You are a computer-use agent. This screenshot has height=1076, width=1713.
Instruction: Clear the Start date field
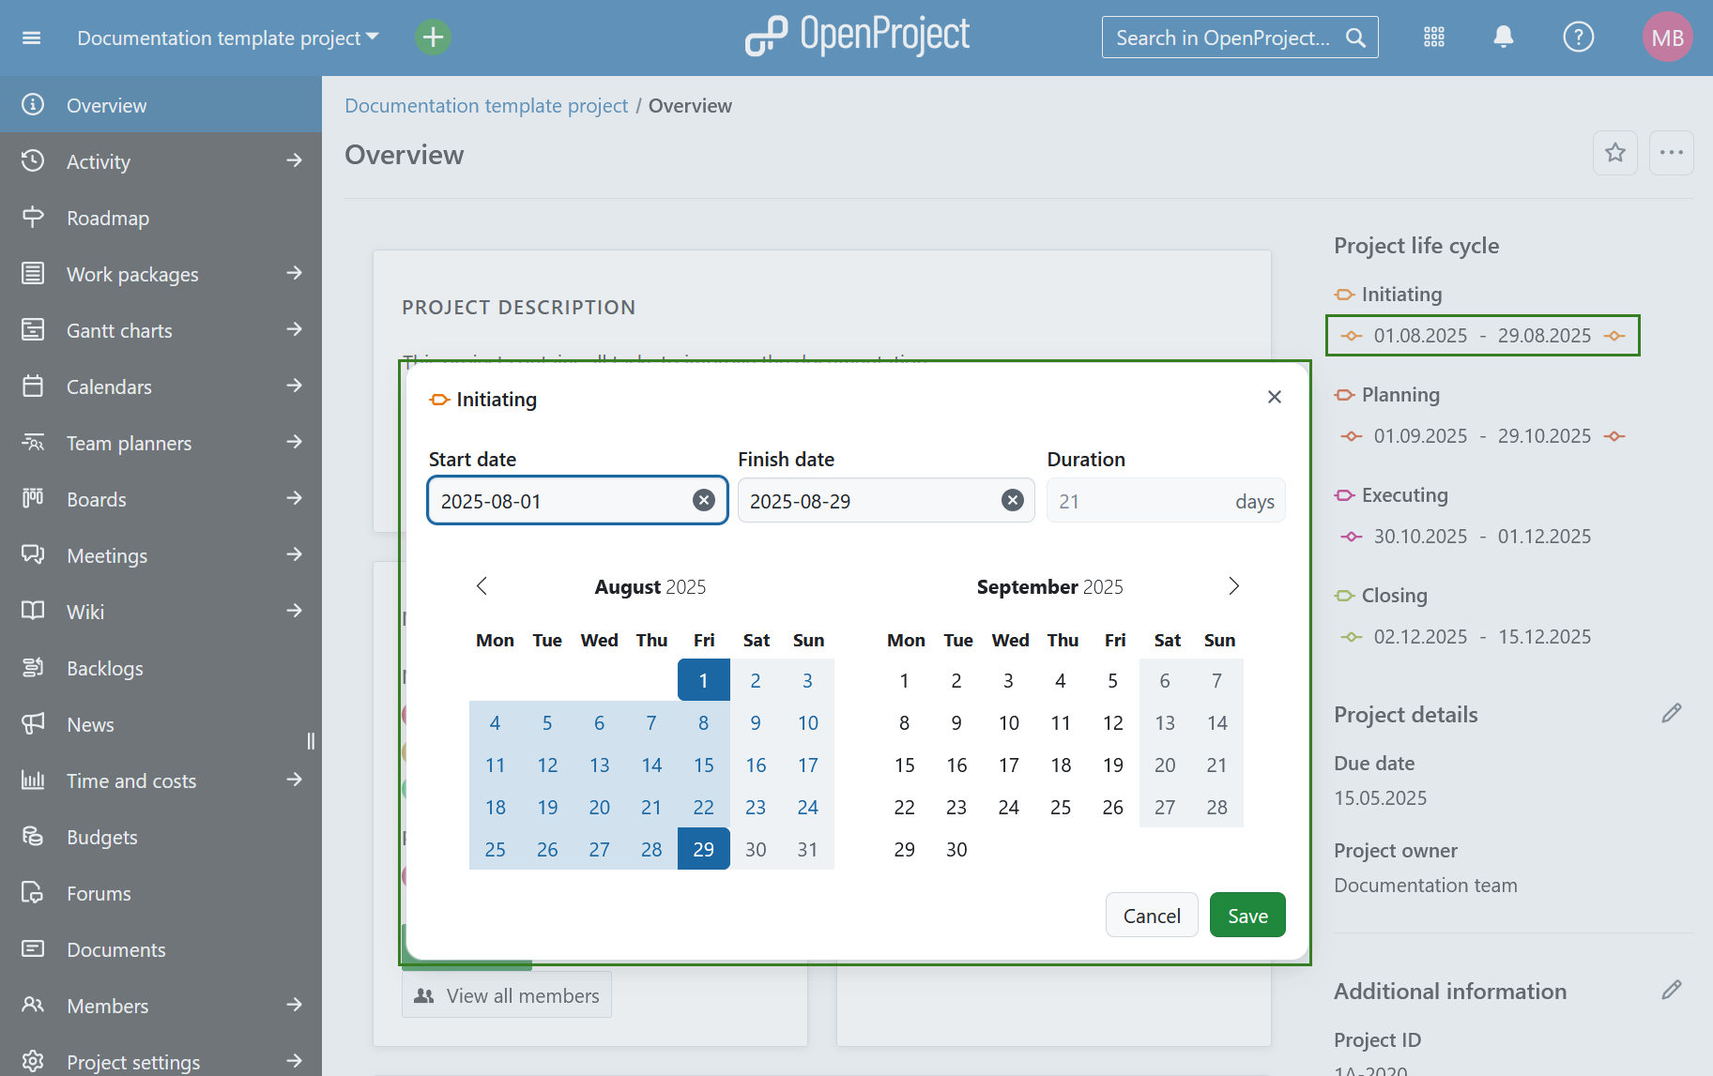(x=703, y=500)
